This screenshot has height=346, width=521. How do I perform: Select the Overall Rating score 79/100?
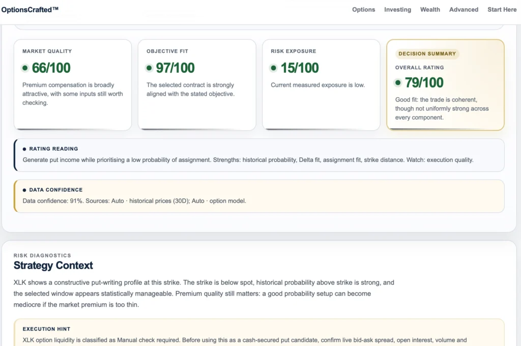(424, 83)
